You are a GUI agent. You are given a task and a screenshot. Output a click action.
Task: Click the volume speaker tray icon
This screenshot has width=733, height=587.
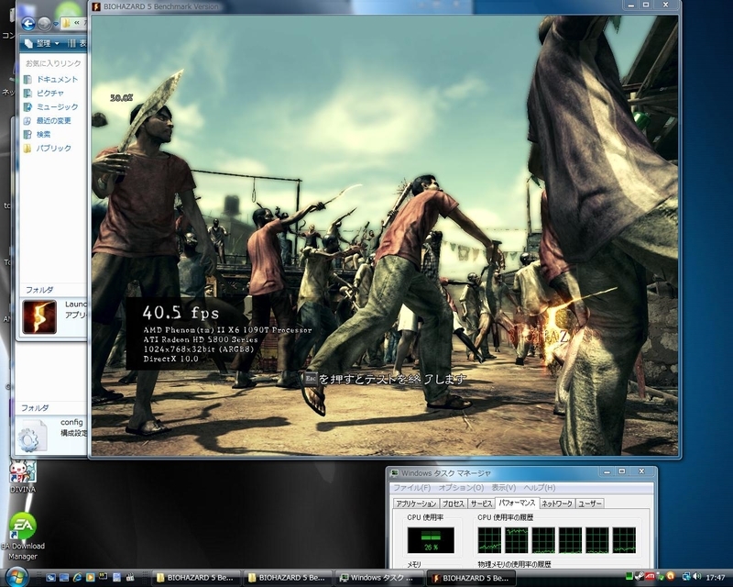coord(697,577)
